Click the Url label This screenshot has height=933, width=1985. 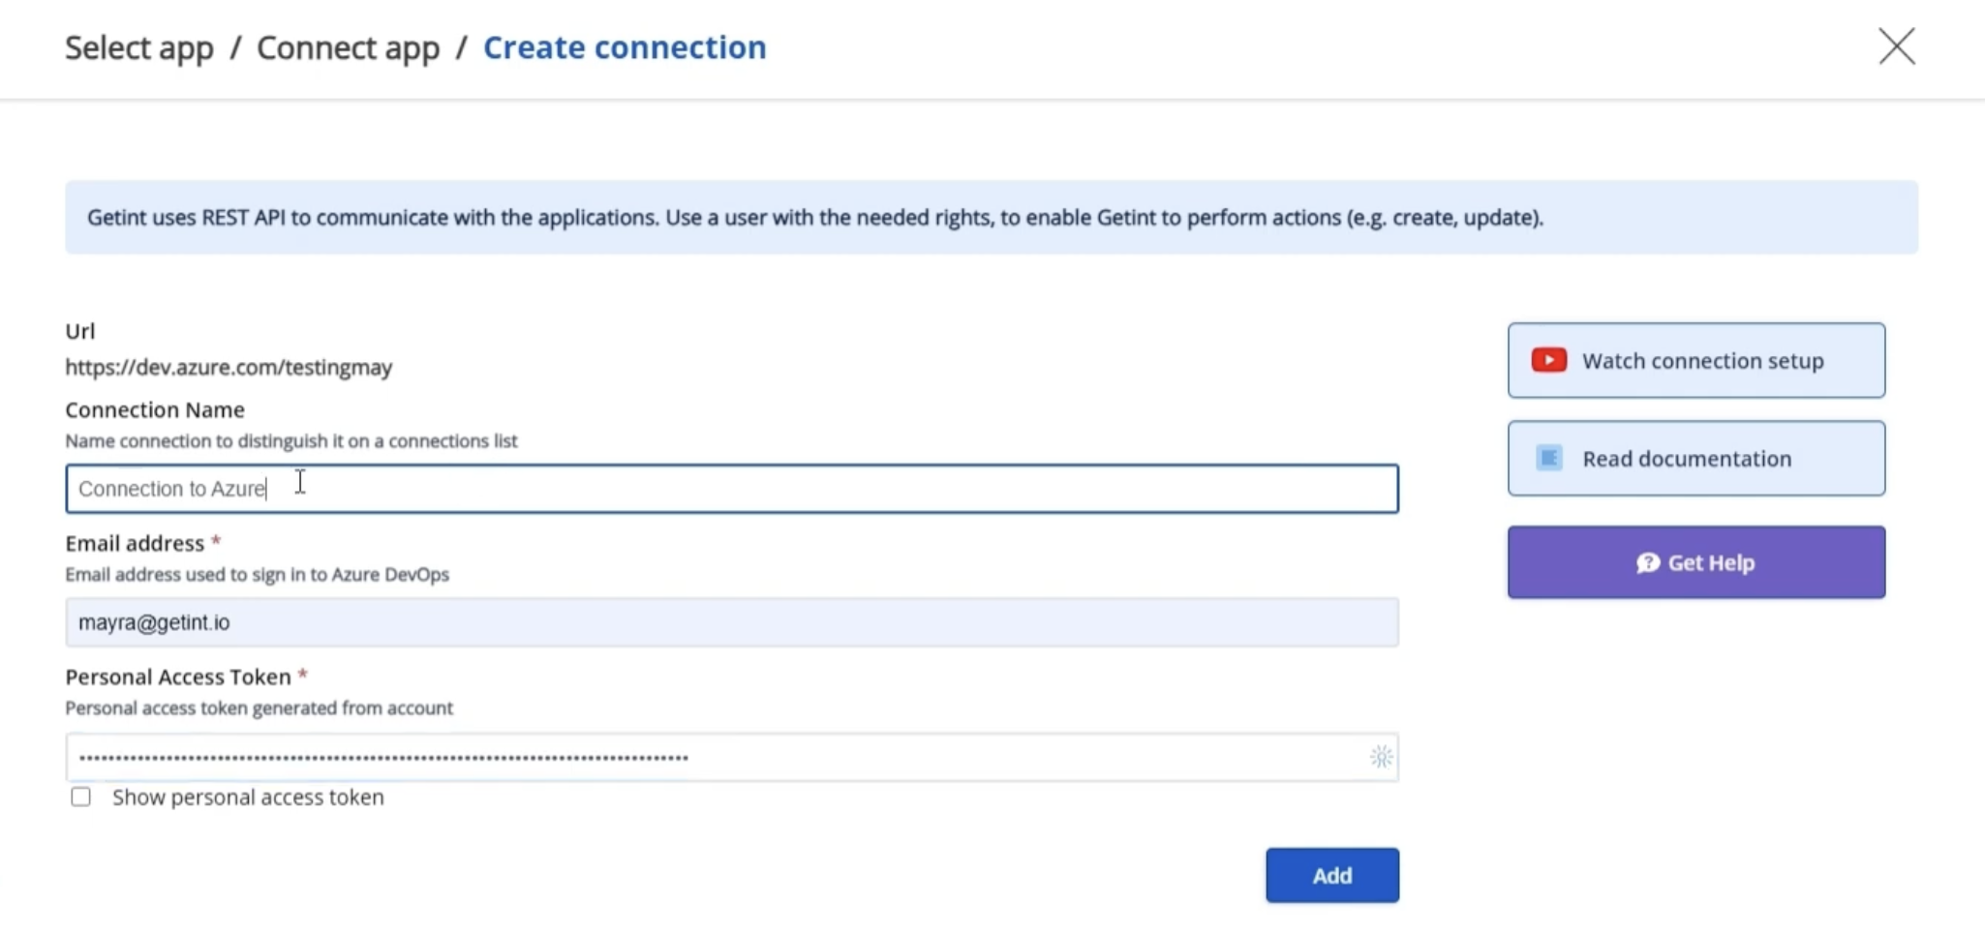79,331
